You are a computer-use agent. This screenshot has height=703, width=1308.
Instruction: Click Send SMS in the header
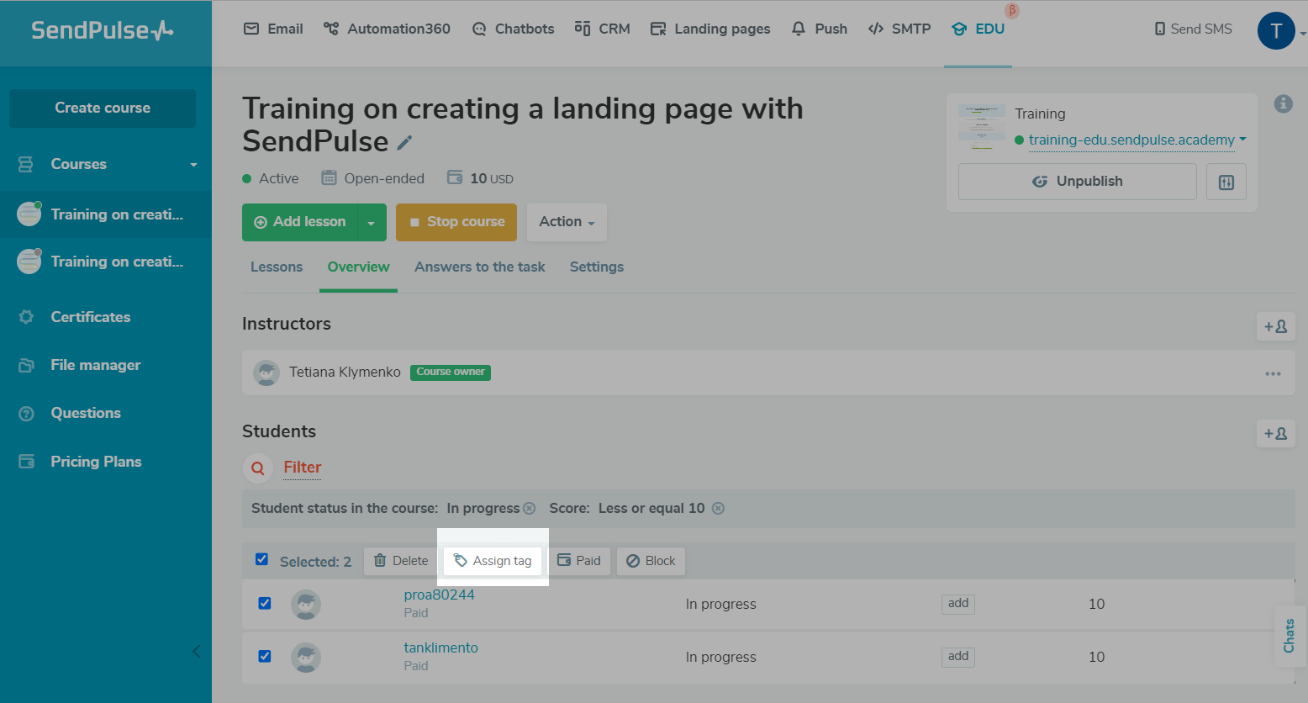click(1193, 29)
